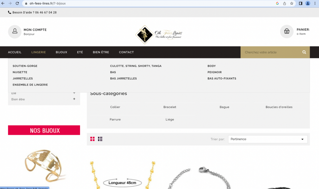Viewport: 319px width, 189px height.
Task: Click the Google icon in address bar
Action: point(277,4)
